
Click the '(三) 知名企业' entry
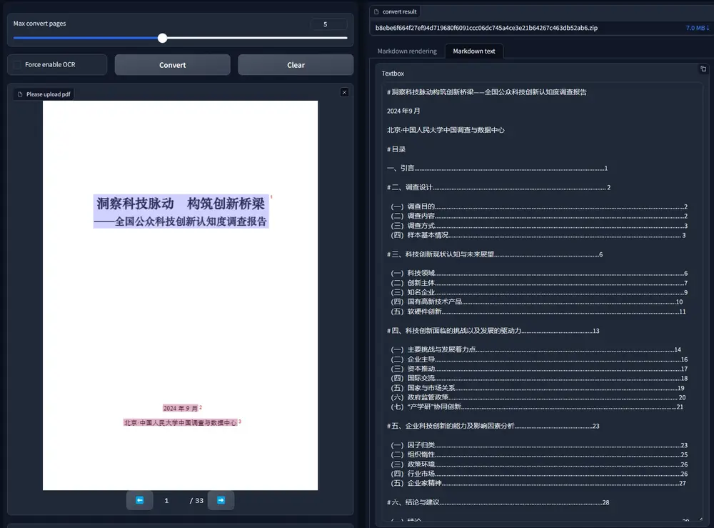click(538, 292)
